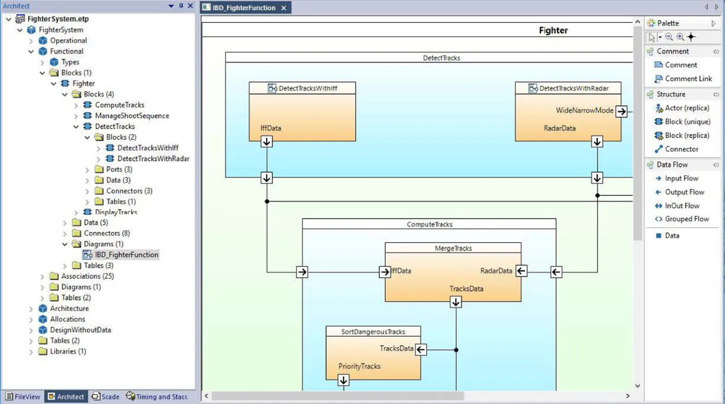725x404 pixels.
Task: Select the Input Flow tool
Action: click(x=681, y=178)
